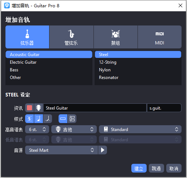
Task: Open the Steel Mart sound source dropdown
Action: click(x=61, y=150)
